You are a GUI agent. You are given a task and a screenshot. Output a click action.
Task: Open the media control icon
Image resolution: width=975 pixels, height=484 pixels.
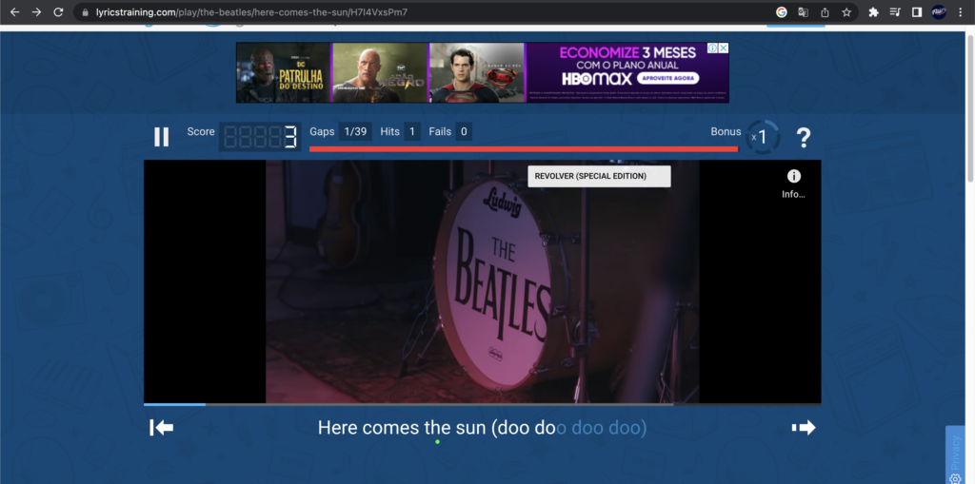point(895,11)
